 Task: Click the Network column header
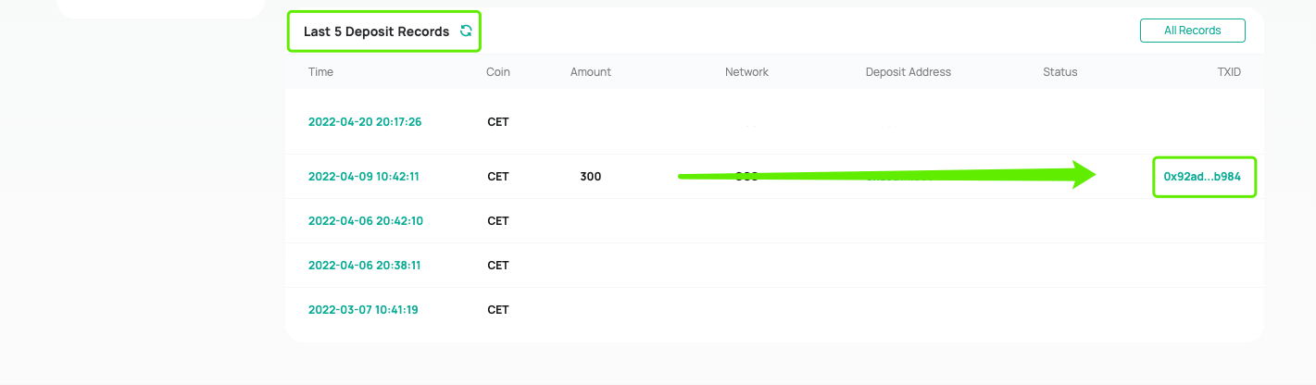tap(746, 72)
